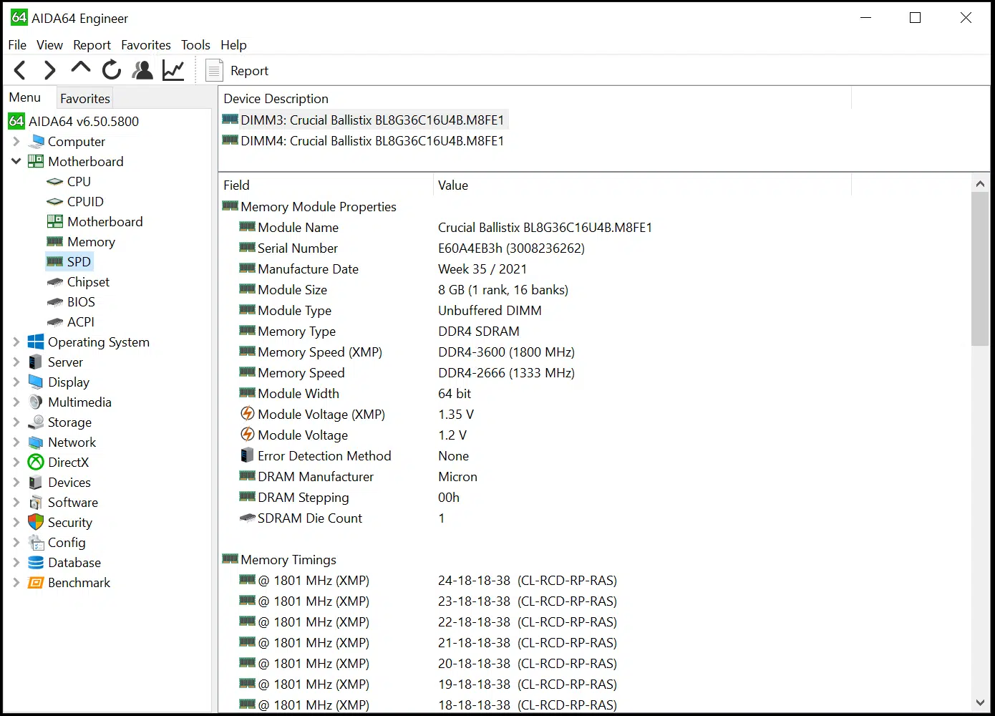This screenshot has width=995, height=716.
Task: Expand the Benchmark tree node
Action: [x=16, y=583]
